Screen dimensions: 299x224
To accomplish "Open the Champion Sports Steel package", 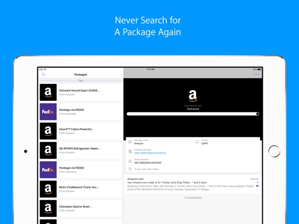I will point(81,208).
